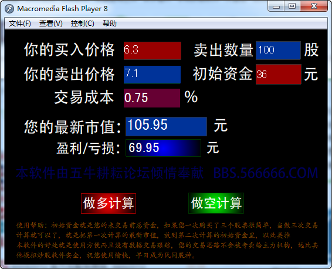Maximize the Flash Player window

click(x=292, y=6)
